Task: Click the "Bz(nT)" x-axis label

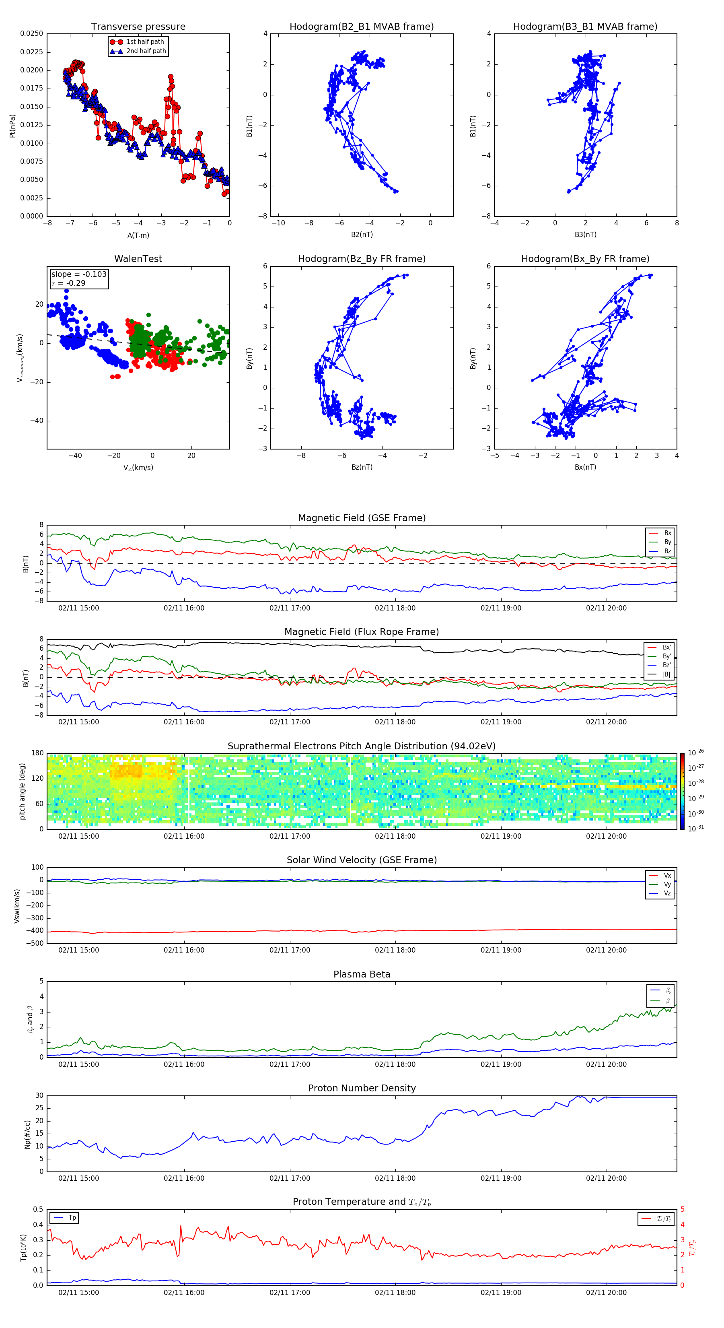Action: pos(362,467)
